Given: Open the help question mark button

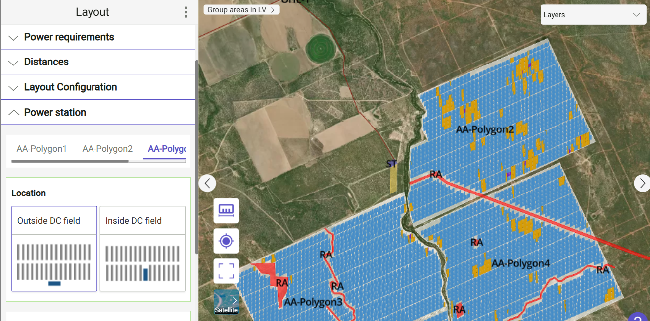Looking at the screenshot, I should (639, 318).
